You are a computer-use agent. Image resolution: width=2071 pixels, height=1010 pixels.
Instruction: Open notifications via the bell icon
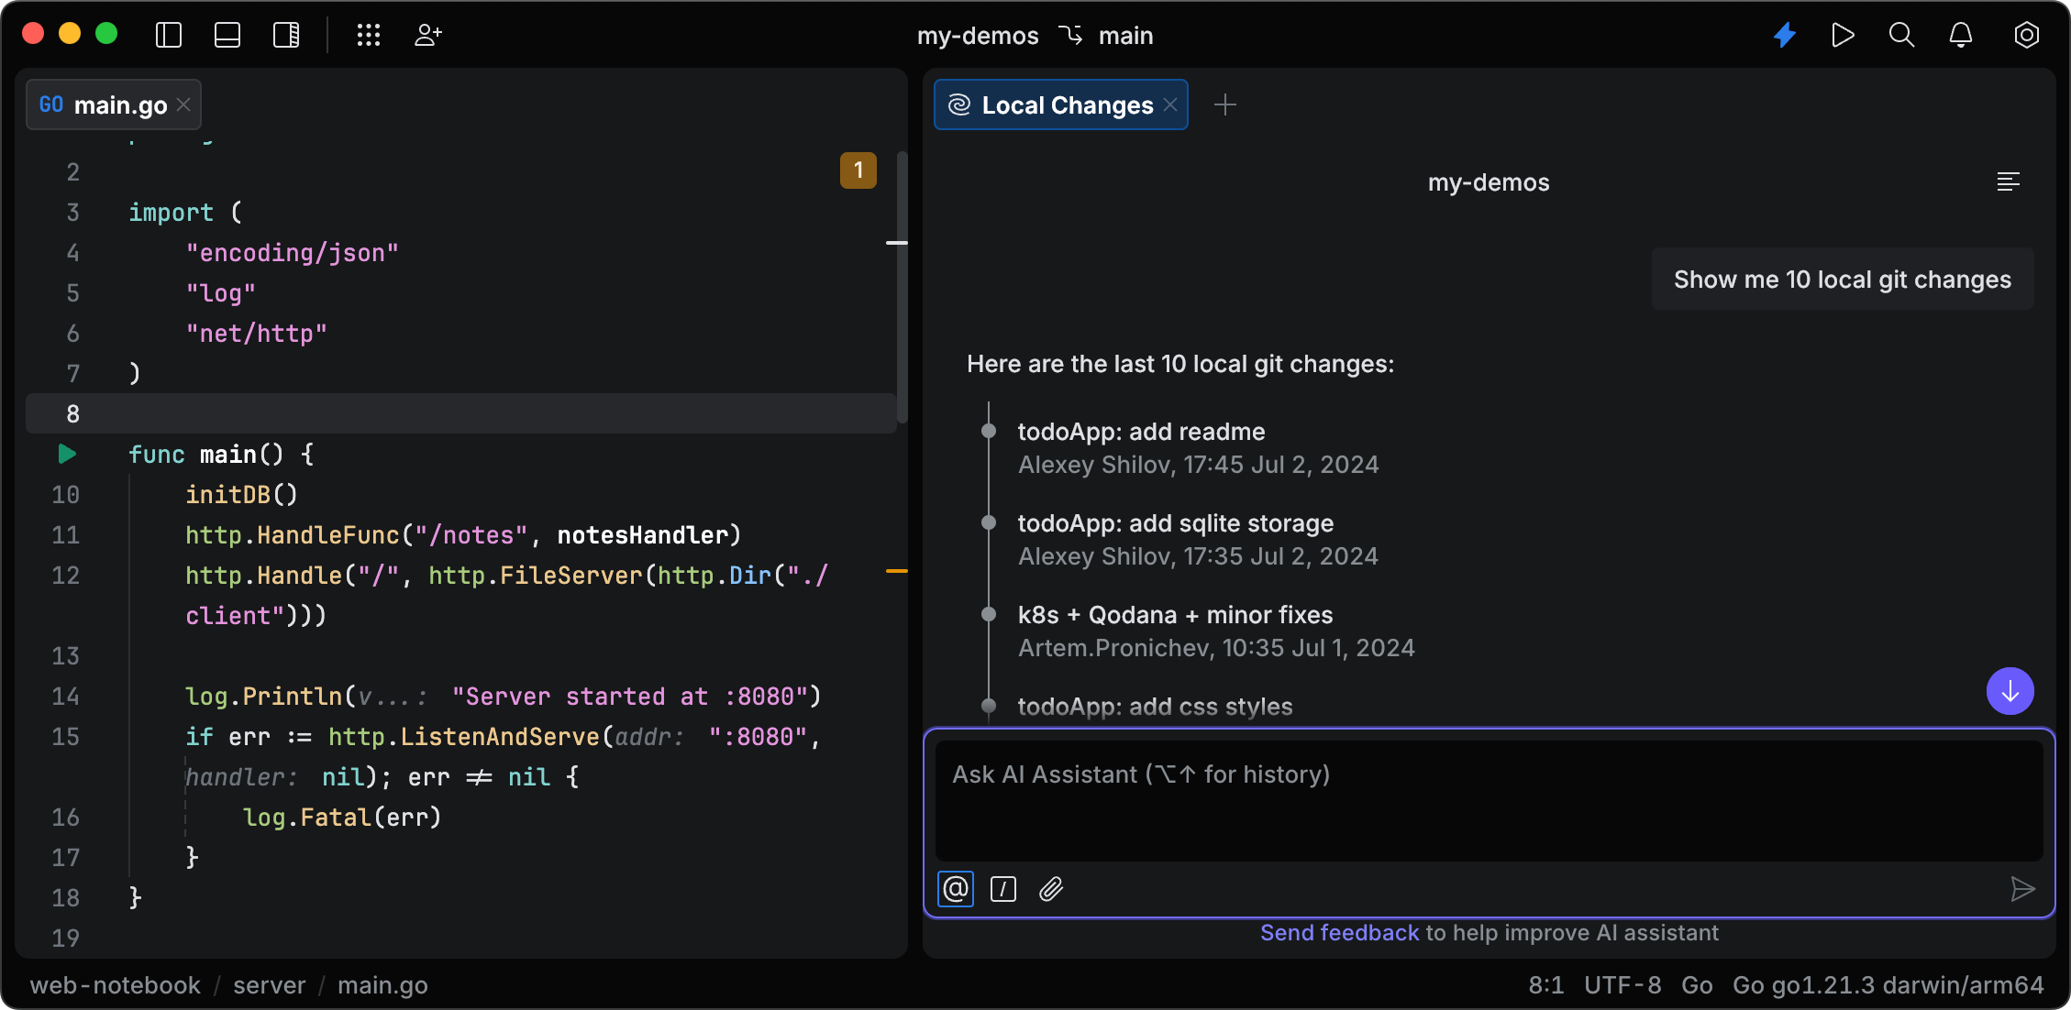1962,36
